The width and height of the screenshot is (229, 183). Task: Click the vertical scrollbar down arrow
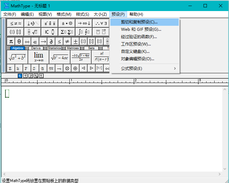click(225, 169)
